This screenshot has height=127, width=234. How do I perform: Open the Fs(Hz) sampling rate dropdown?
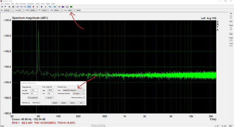tap(34, 10)
